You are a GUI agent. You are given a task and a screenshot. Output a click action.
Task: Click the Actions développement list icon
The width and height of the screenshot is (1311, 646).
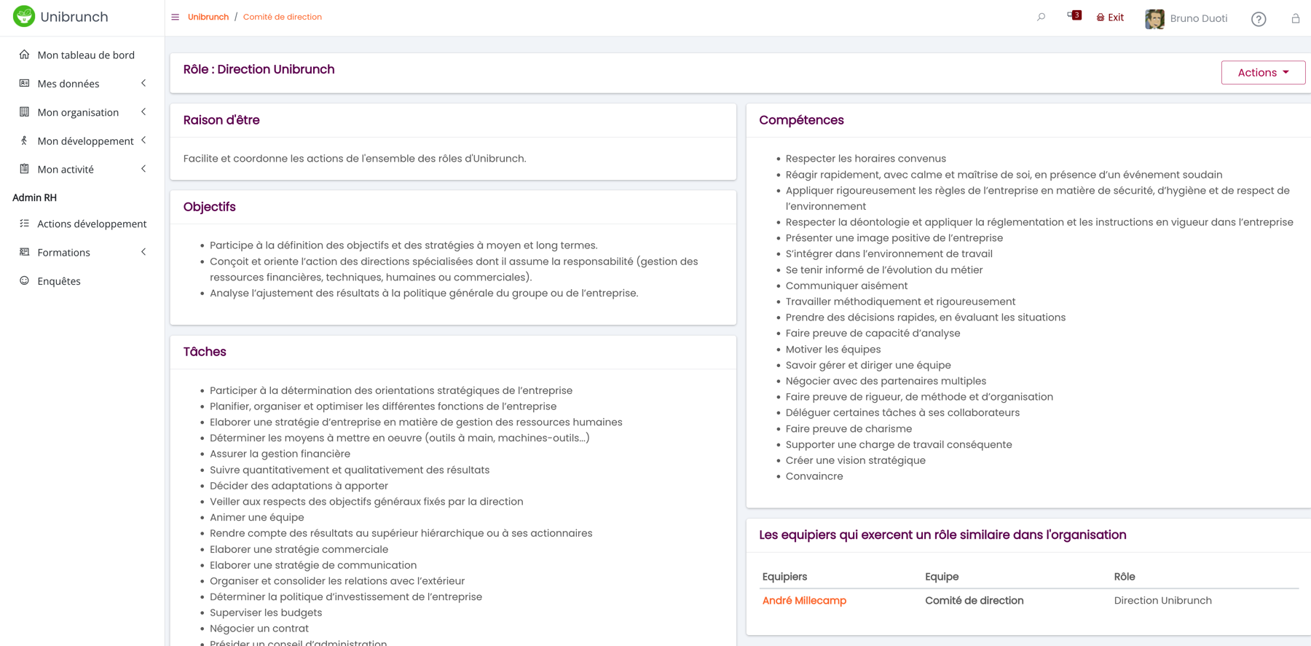pyautogui.click(x=25, y=224)
